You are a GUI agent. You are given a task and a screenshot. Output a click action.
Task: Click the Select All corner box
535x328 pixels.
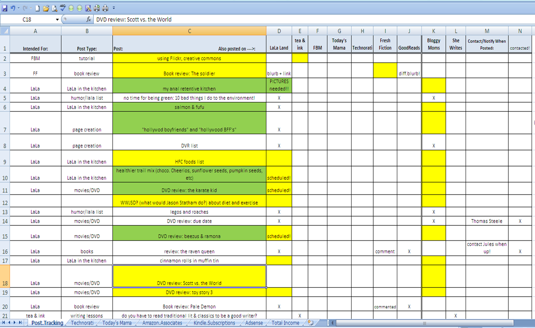coord(5,31)
